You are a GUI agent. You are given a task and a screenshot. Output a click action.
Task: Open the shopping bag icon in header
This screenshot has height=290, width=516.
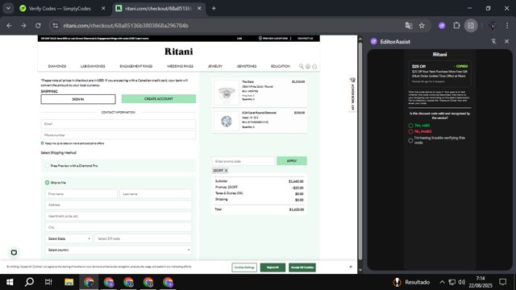(314, 66)
